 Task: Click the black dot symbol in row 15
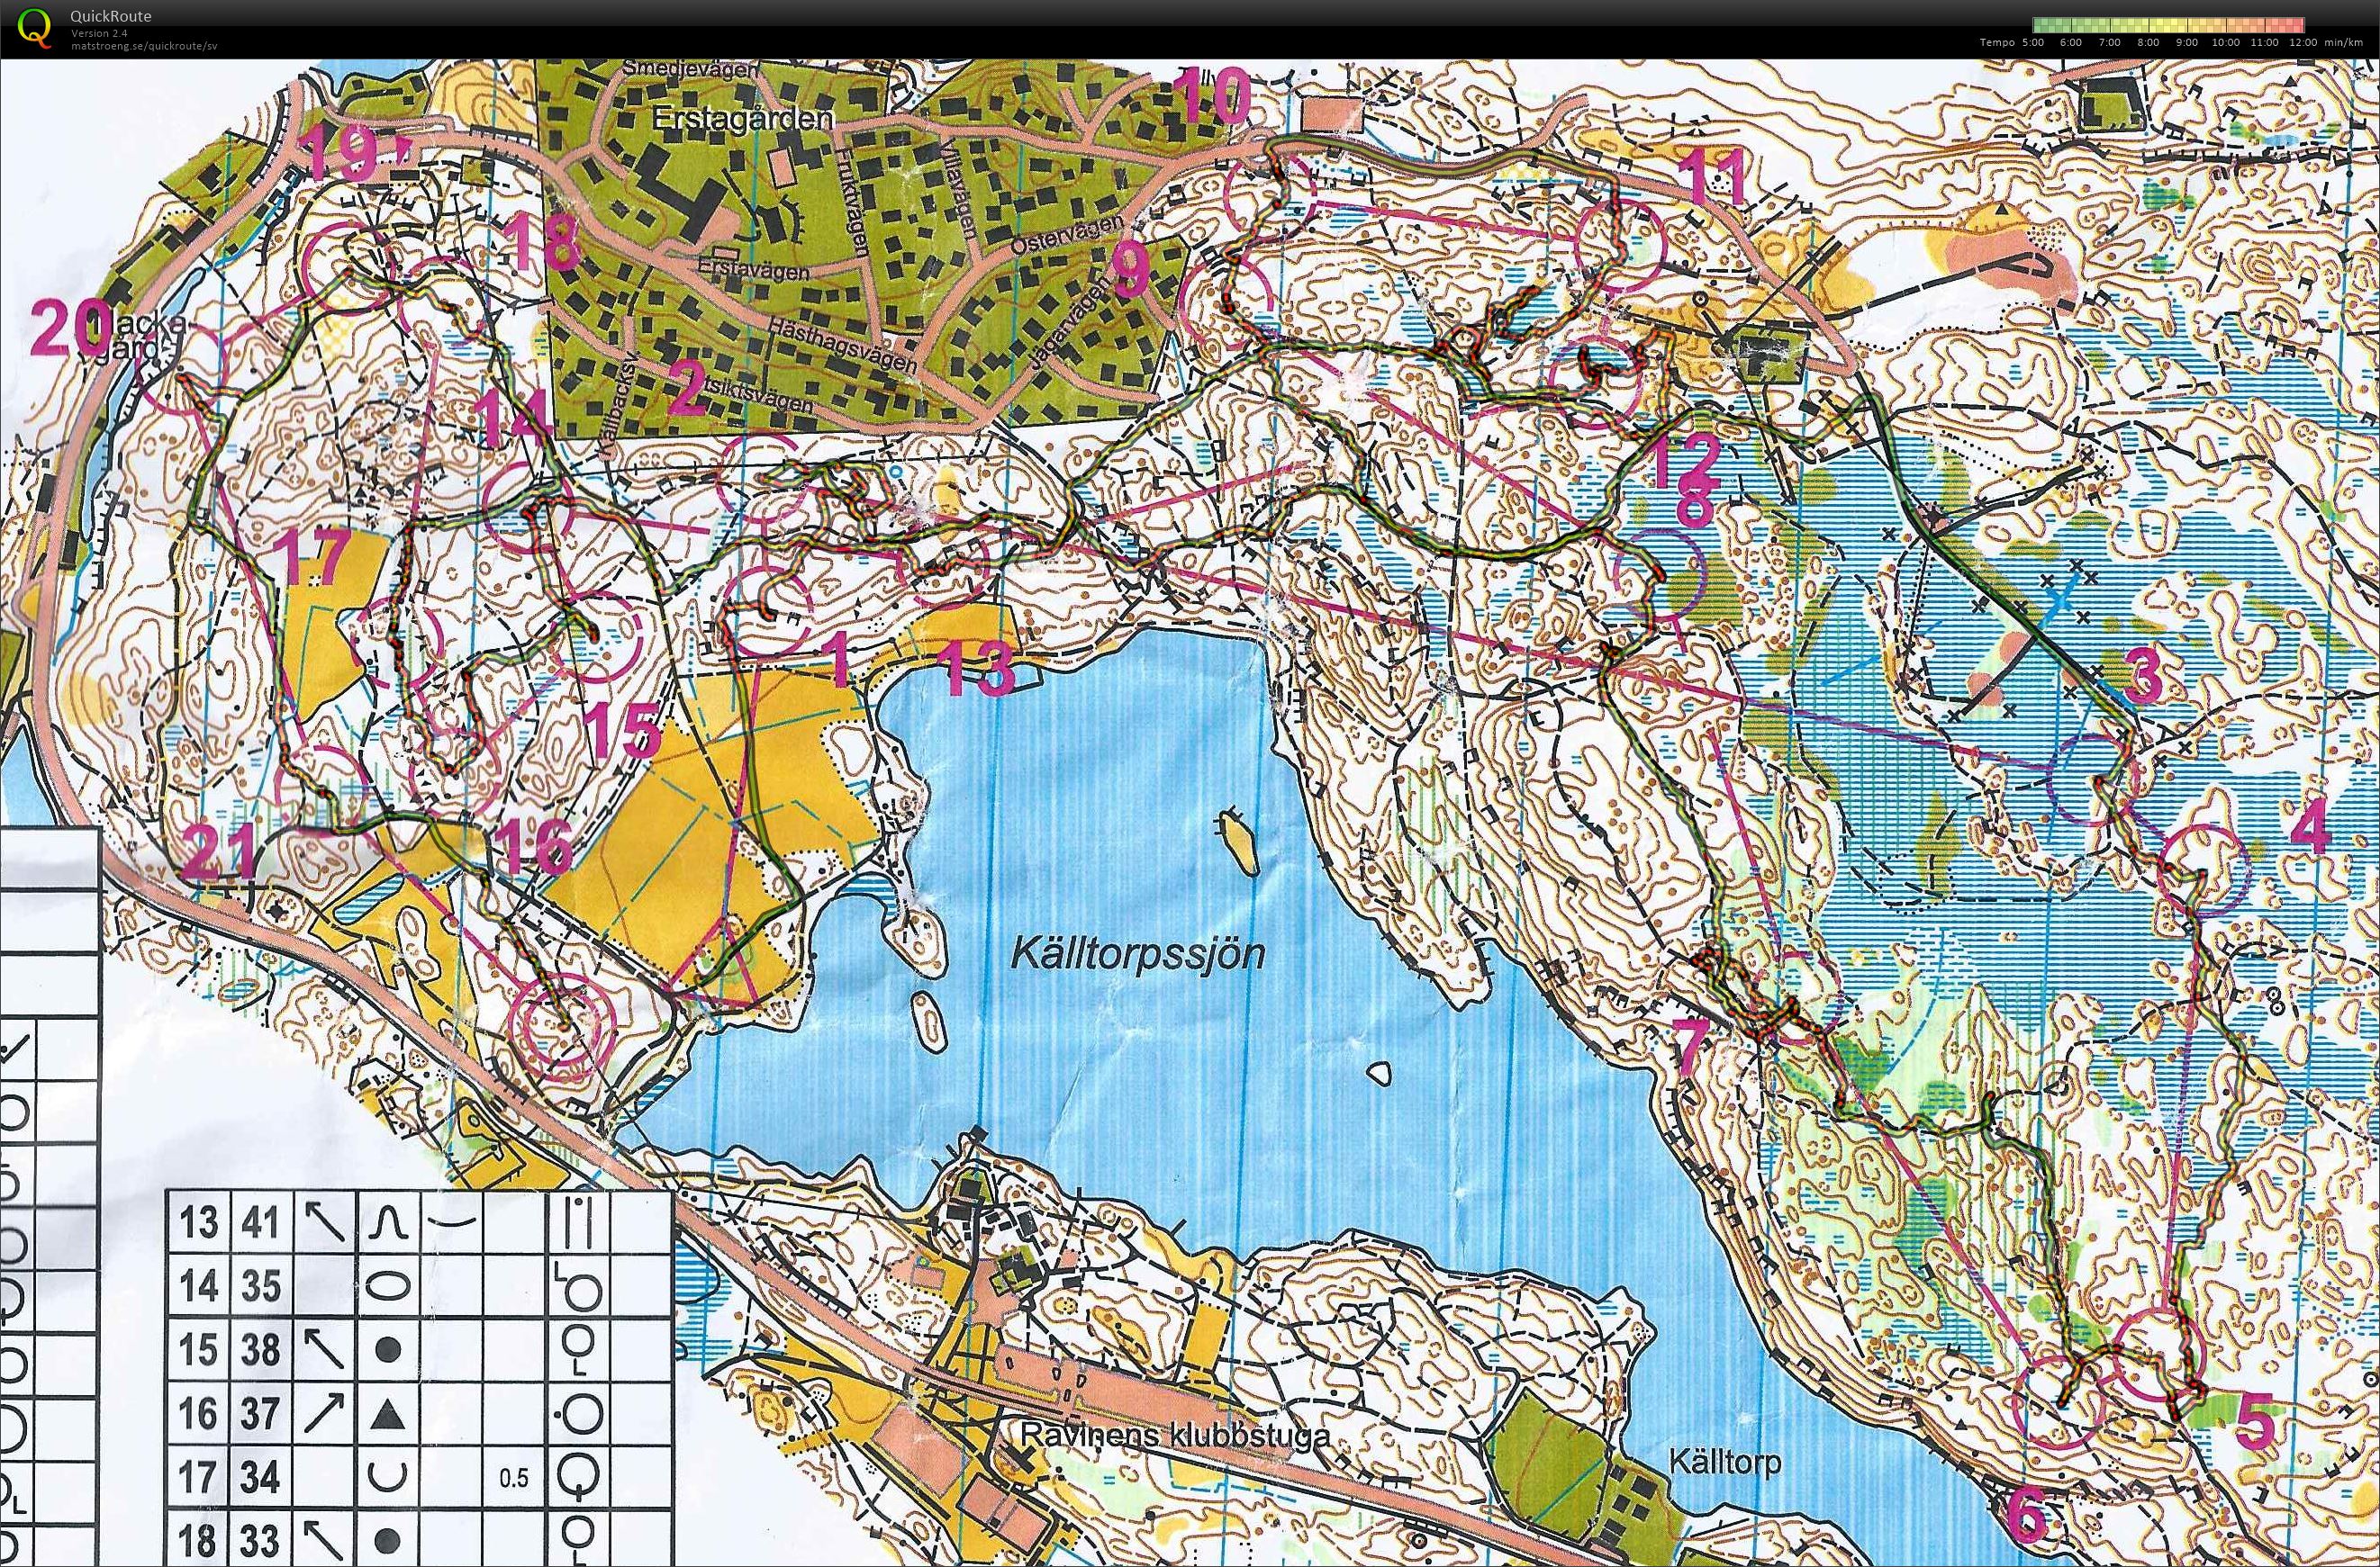coord(387,1350)
